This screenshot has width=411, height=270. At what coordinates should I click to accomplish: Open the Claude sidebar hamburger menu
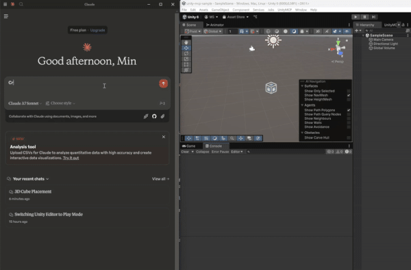point(6,16)
